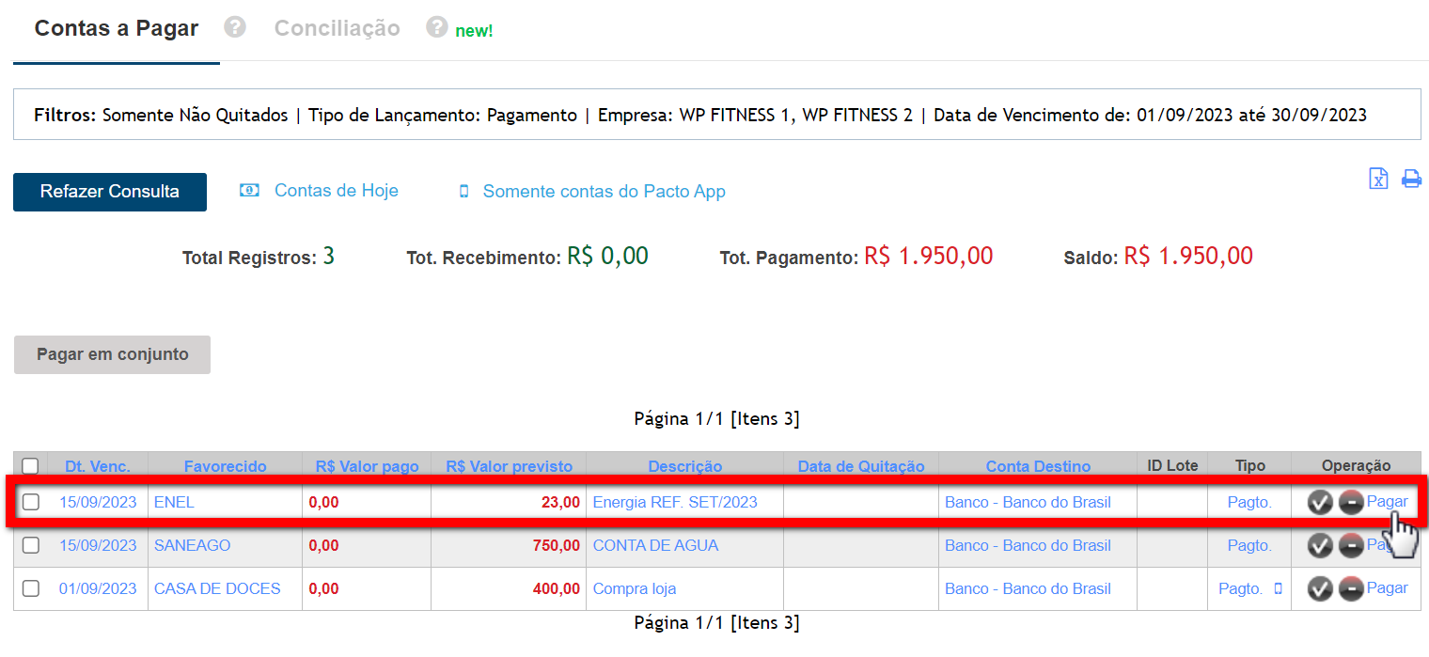
Task: Click red minus icon in SANEAGO row
Action: 1351,546
